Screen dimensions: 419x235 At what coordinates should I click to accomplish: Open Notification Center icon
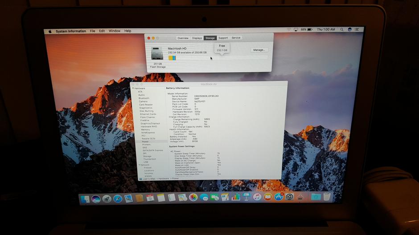(x=357, y=29)
